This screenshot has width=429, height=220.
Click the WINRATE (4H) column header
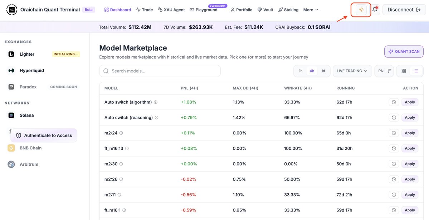click(298, 88)
